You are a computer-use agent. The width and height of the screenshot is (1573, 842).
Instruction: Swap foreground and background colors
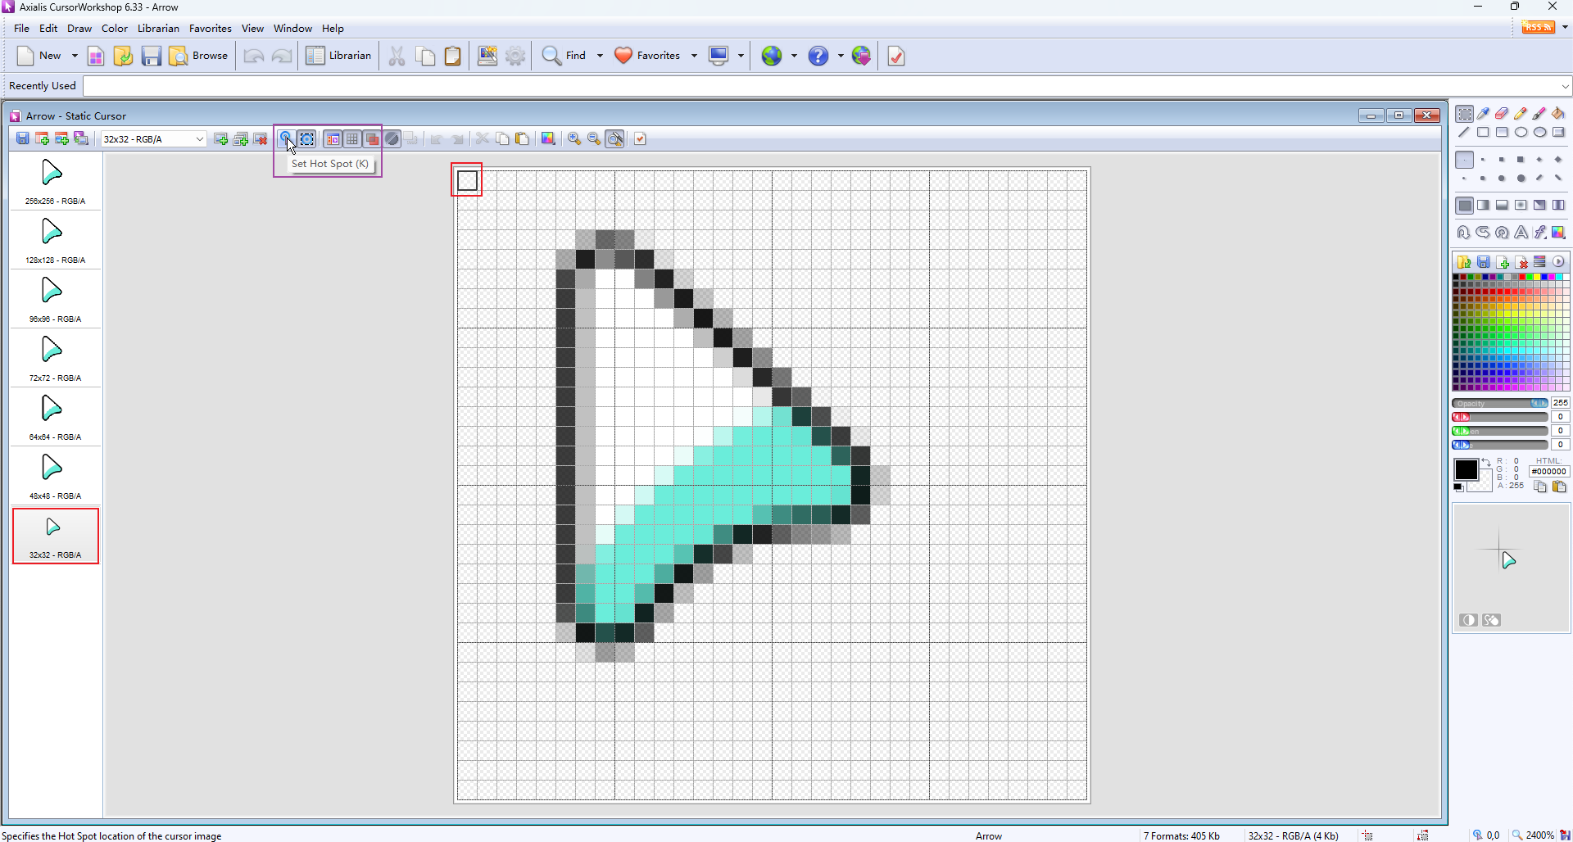click(x=1486, y=464)
